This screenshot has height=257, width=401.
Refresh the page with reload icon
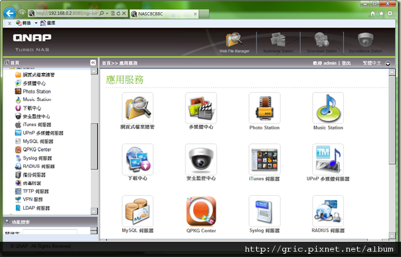tap(118, 13)
